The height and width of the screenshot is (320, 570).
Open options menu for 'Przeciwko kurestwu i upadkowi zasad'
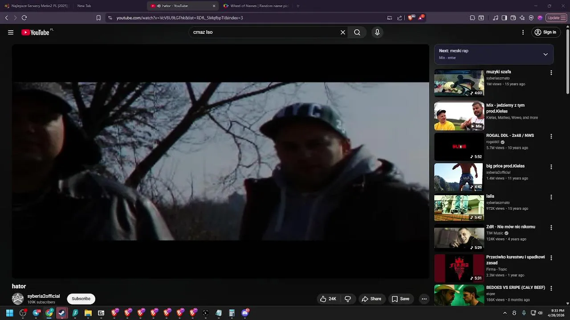point(551,258)
